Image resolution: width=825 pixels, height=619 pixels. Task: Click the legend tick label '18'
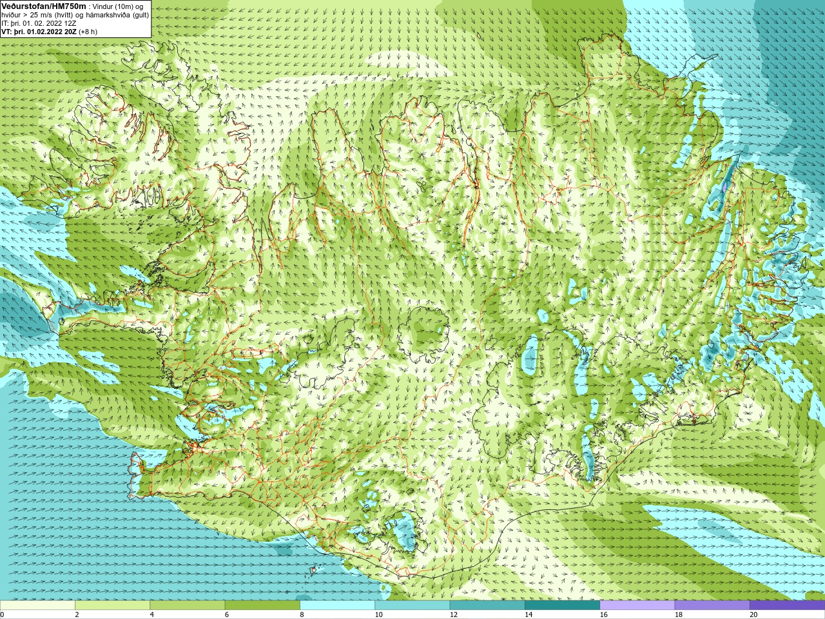(x=679, y=614)
